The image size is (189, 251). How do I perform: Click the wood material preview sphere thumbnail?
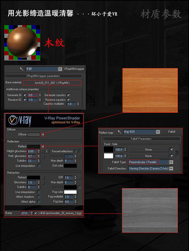point(22,43)
